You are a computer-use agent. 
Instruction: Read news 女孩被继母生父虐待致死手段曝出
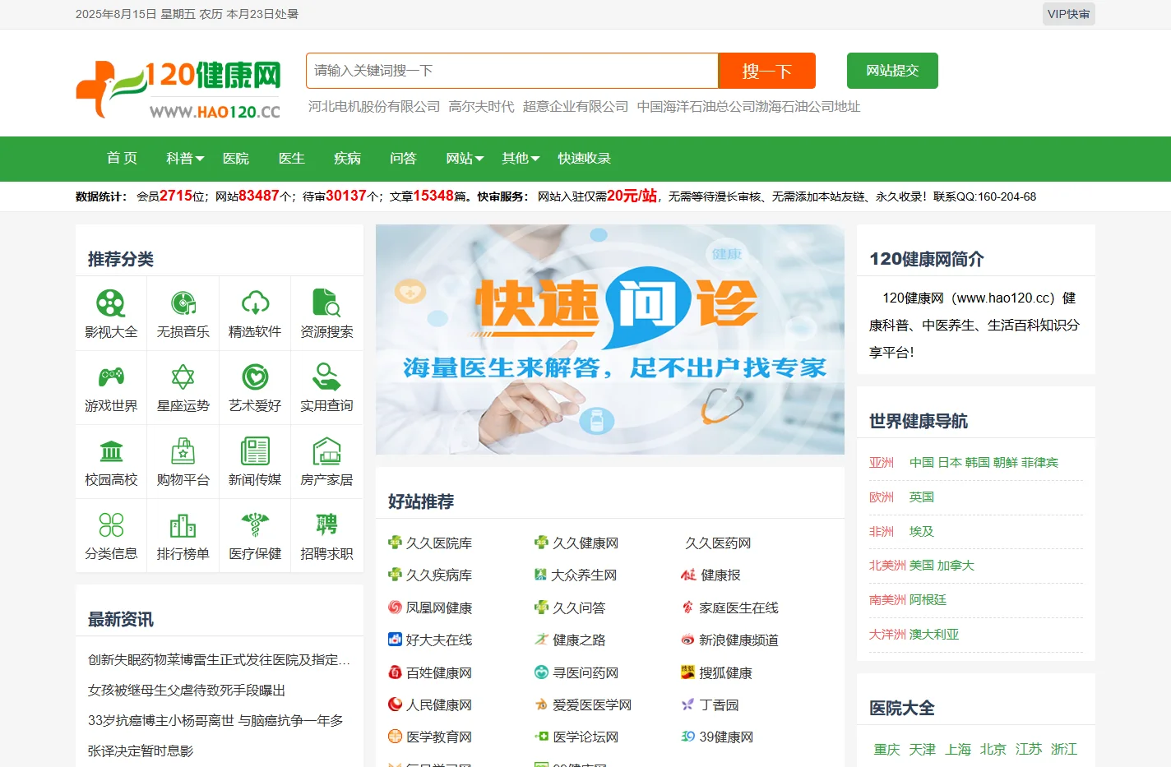pyautogui.click(x=187, y=691)
